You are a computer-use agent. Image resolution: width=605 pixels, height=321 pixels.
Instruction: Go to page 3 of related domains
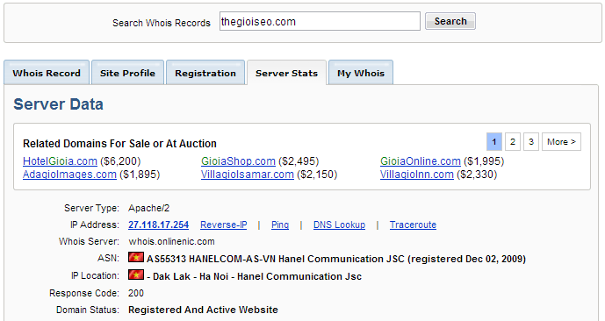point(531,142)
